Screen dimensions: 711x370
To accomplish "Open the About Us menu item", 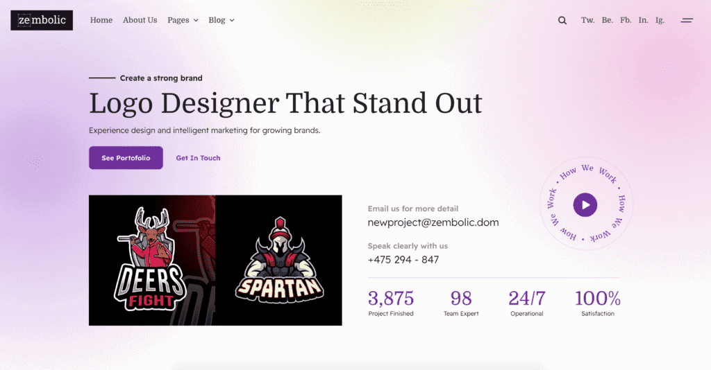I will [x=140, y=20].
